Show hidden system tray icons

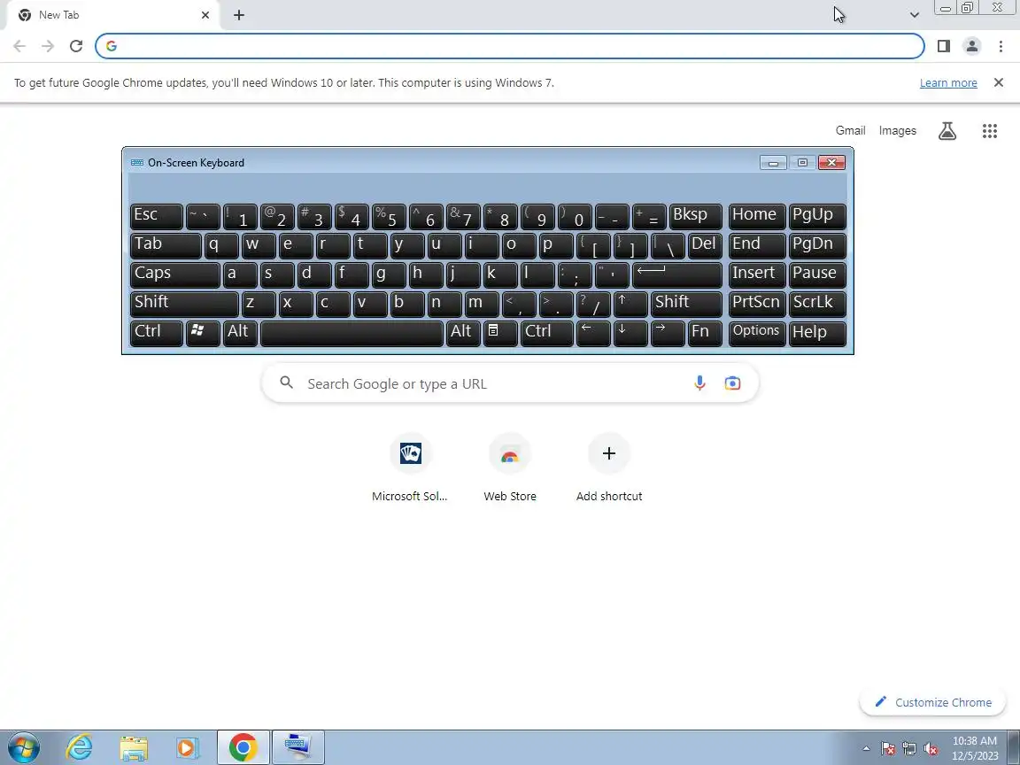point(866,748)
